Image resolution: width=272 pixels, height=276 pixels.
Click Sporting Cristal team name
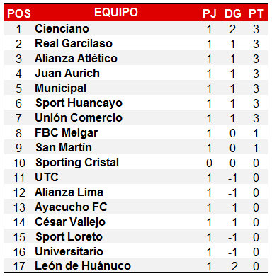tap(77, 162)
